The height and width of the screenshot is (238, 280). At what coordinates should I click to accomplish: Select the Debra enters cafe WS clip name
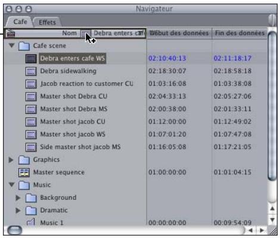point(73,58)
